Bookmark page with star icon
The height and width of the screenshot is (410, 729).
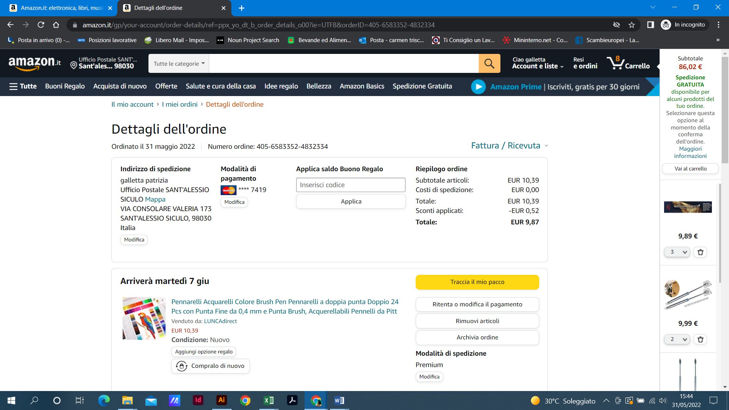coord(631,25)
